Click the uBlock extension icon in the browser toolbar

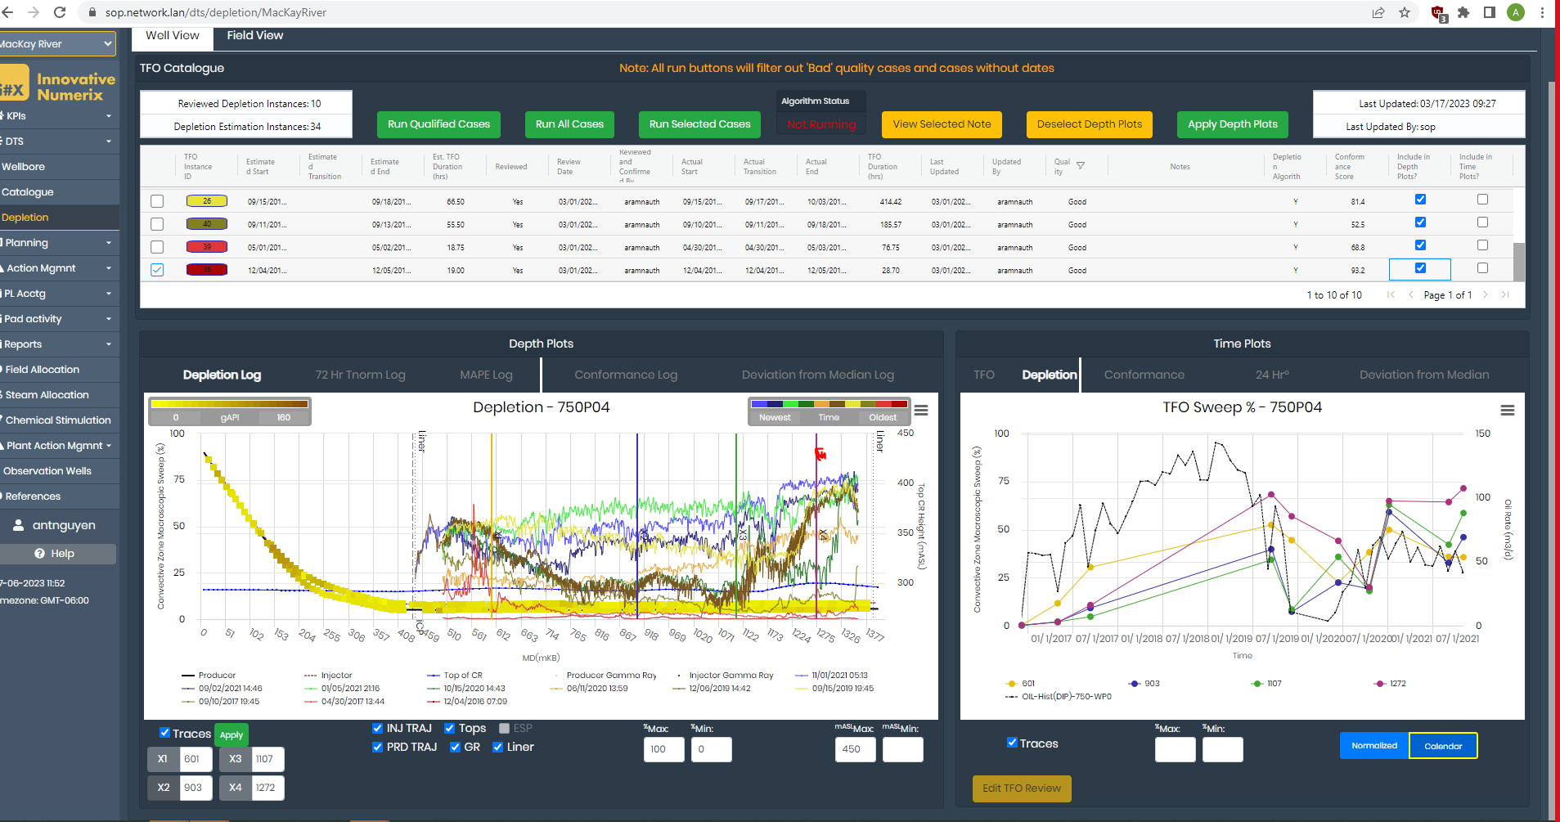point(1436,12)
